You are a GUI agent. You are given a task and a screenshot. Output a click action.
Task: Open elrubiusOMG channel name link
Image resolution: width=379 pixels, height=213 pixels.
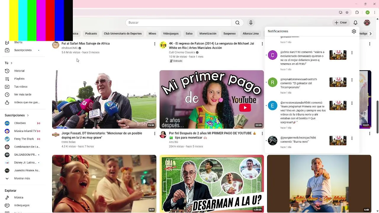(70, 48)
